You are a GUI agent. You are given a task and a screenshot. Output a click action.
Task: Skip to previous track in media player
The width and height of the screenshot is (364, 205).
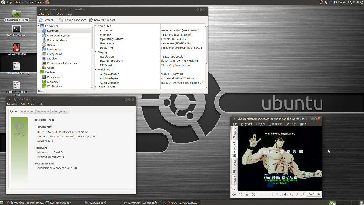(x=234, y=194)
